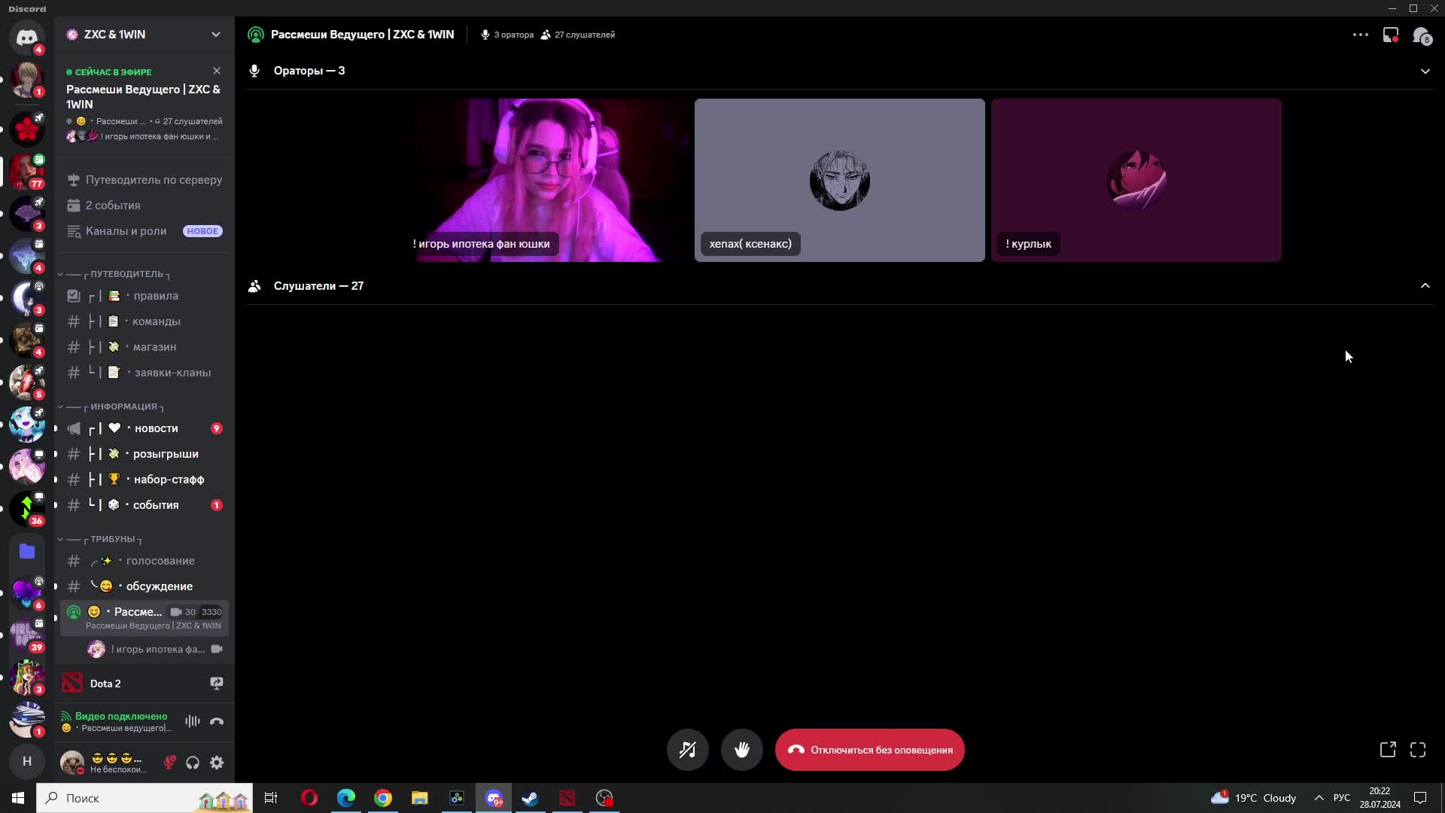The width and height of the screenshot is (1445, 813).
Task: Open Discord direct messages home icon
Action: (27, 36)
